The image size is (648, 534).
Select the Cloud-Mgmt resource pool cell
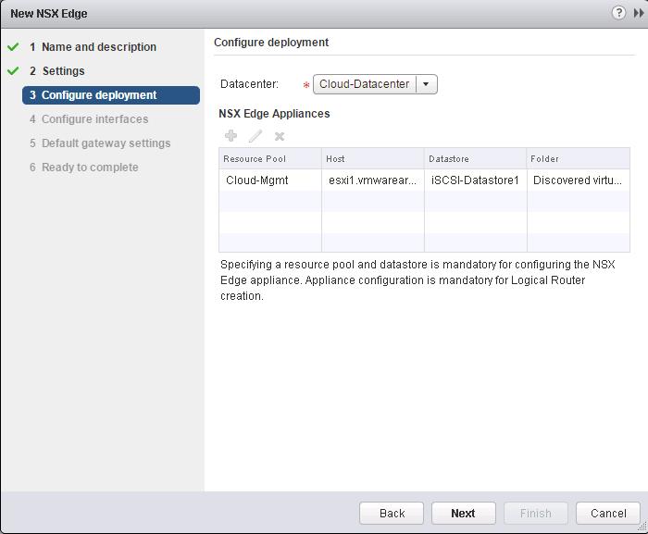270,180
